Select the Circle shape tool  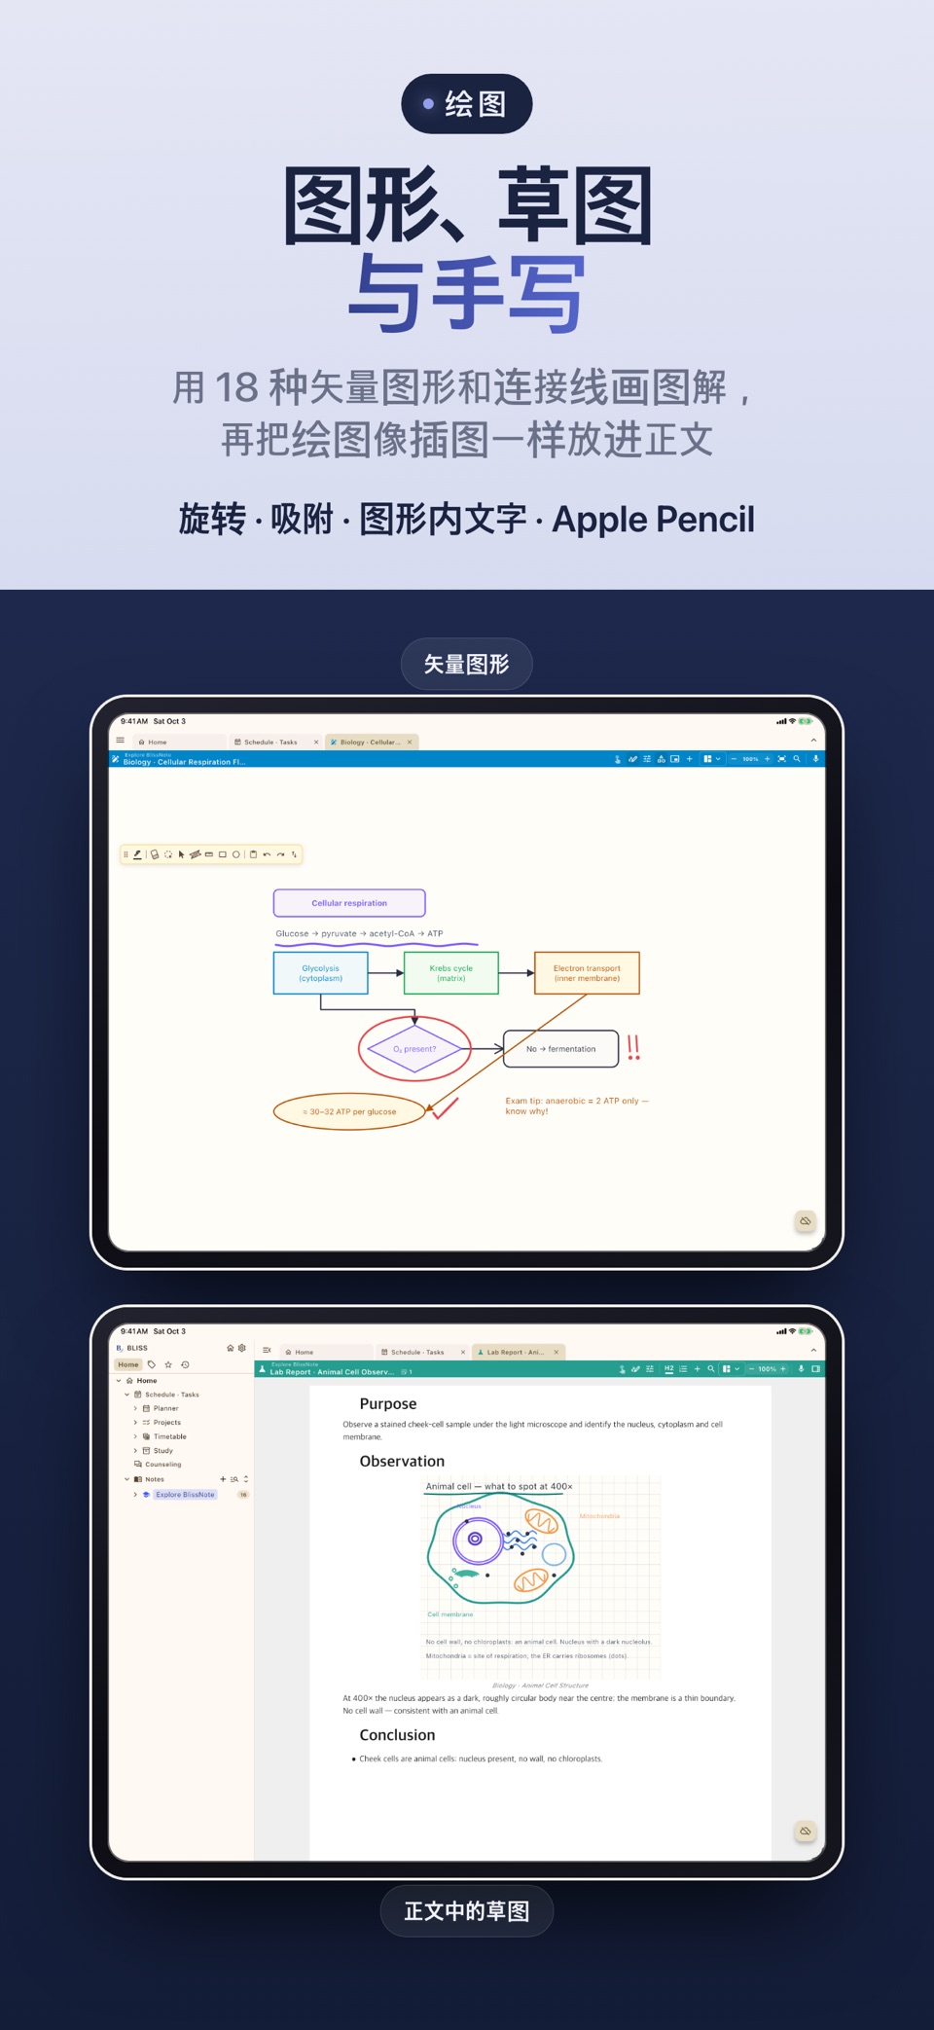point(235,854)
